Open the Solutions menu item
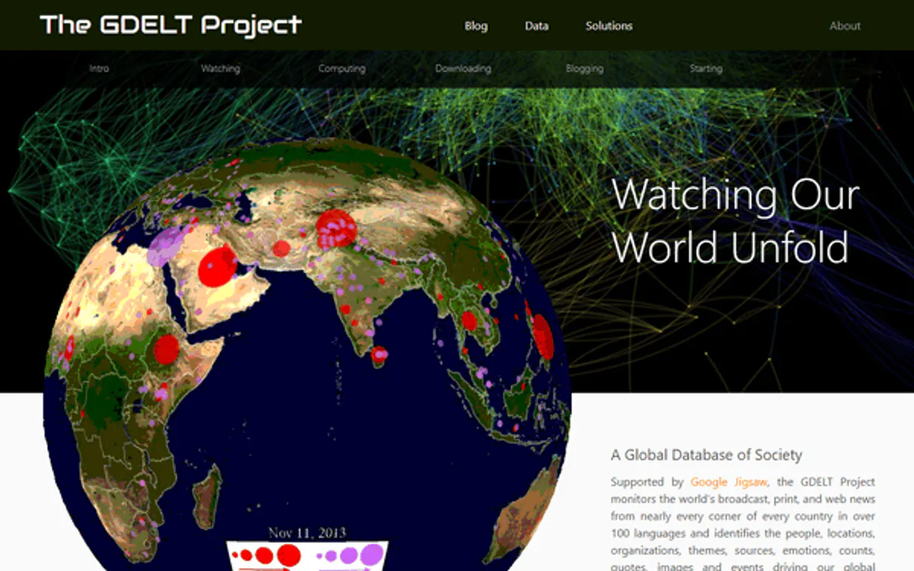The image size is (914, 571). [609, 26]
